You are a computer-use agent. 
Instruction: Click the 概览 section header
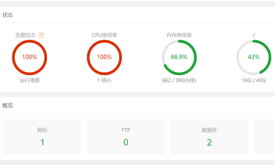[7, 105]
